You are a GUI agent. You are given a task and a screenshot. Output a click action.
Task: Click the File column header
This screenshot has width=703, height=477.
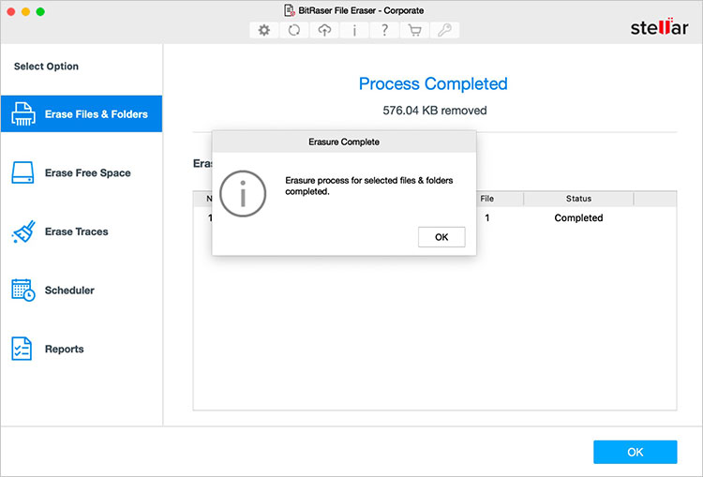(486, 199)
